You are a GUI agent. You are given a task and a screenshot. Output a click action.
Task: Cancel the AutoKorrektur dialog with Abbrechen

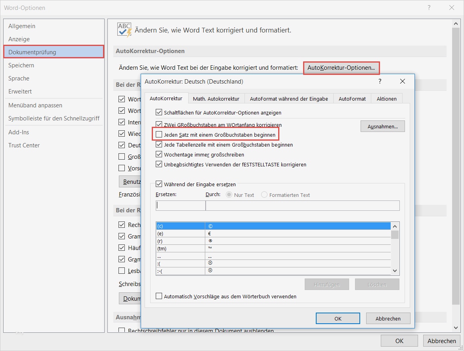[x=388, y=319]
